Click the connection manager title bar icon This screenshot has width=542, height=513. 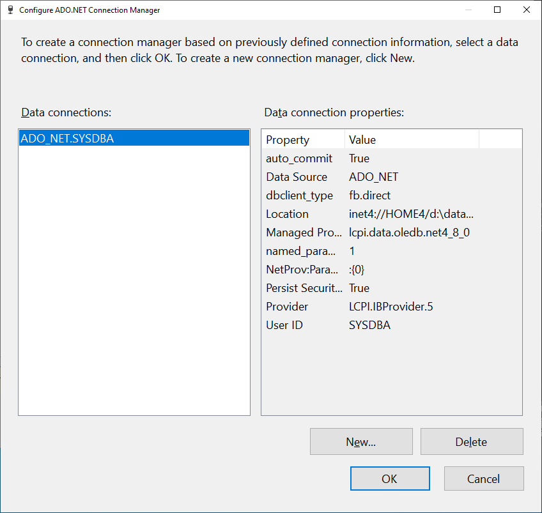point(10,10)
